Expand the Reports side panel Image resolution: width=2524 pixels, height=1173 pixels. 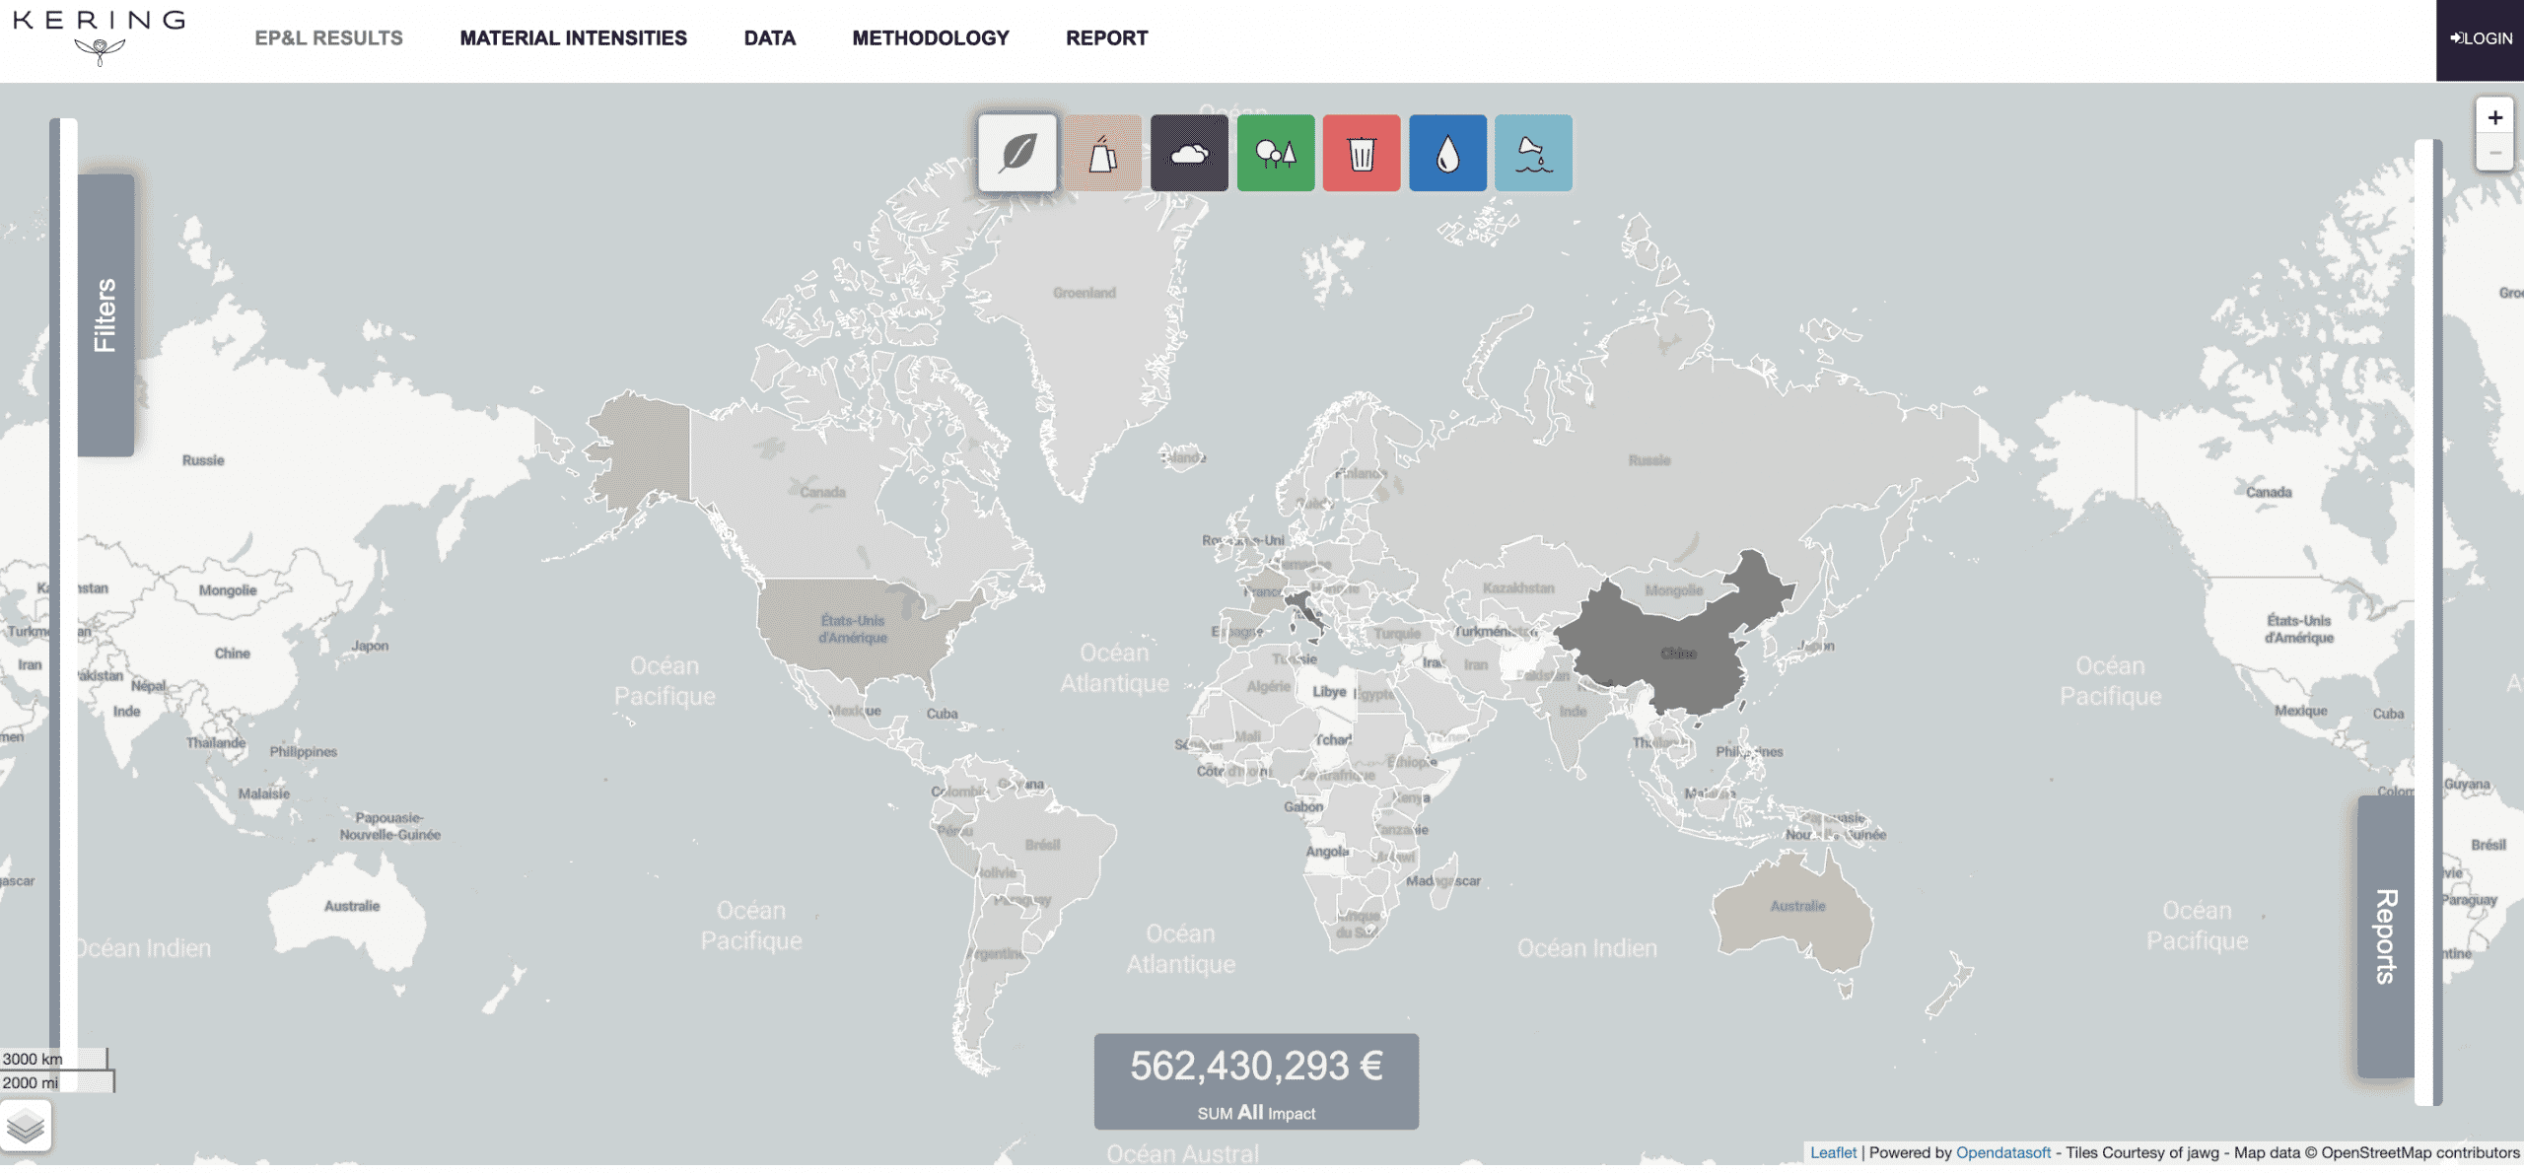tap(2385, 936)
